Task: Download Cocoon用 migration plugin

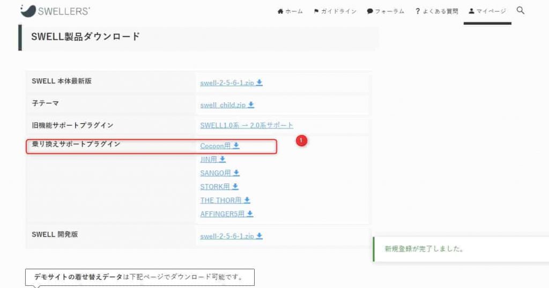Action: [220, 146]
